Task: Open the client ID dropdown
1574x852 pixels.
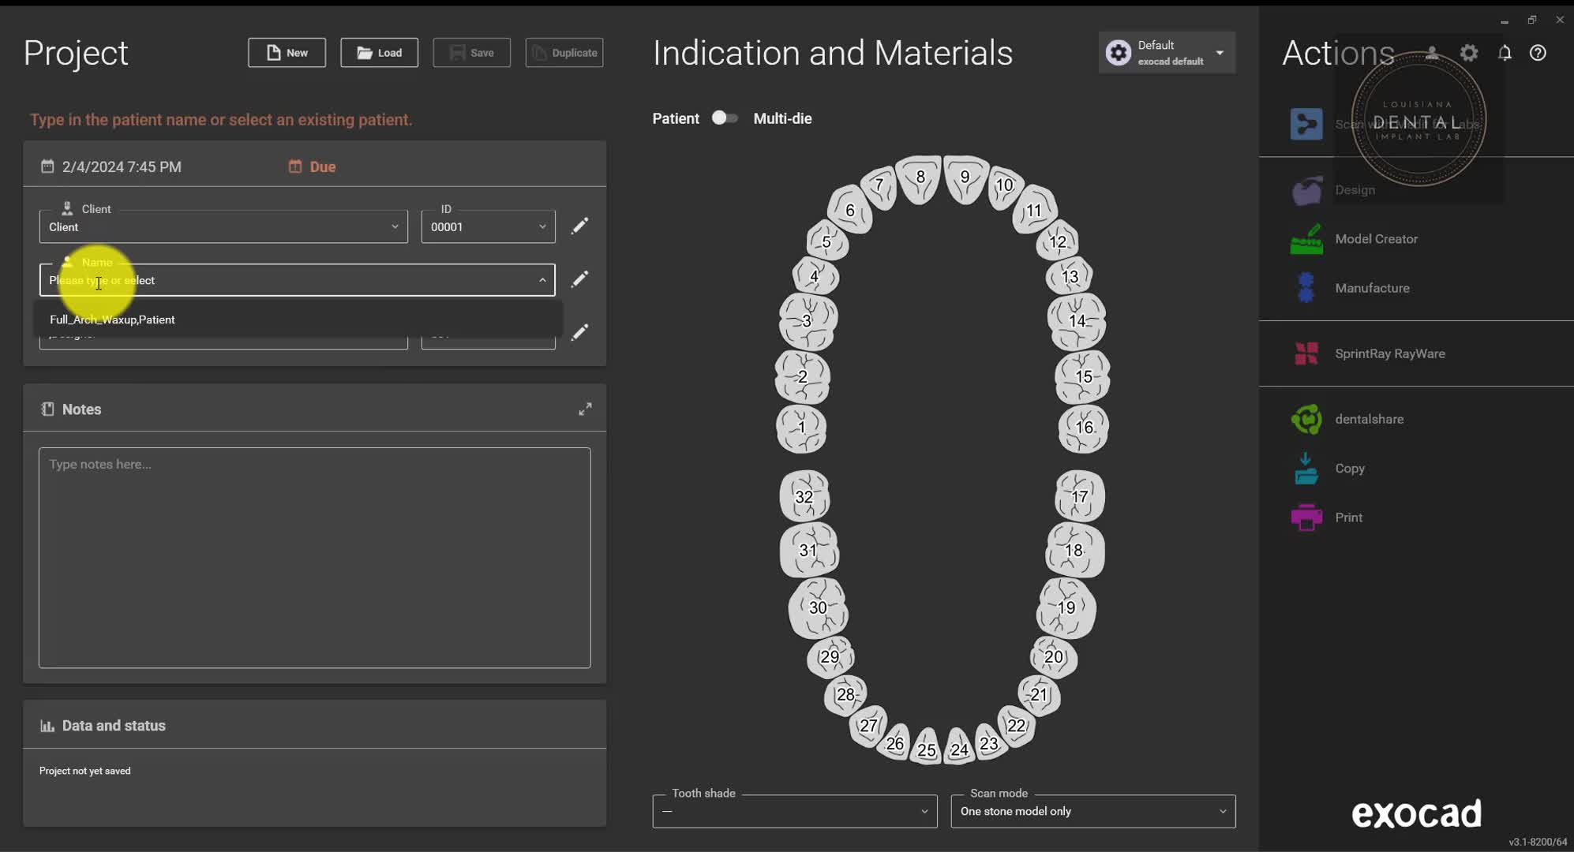Action: [488, 226]
